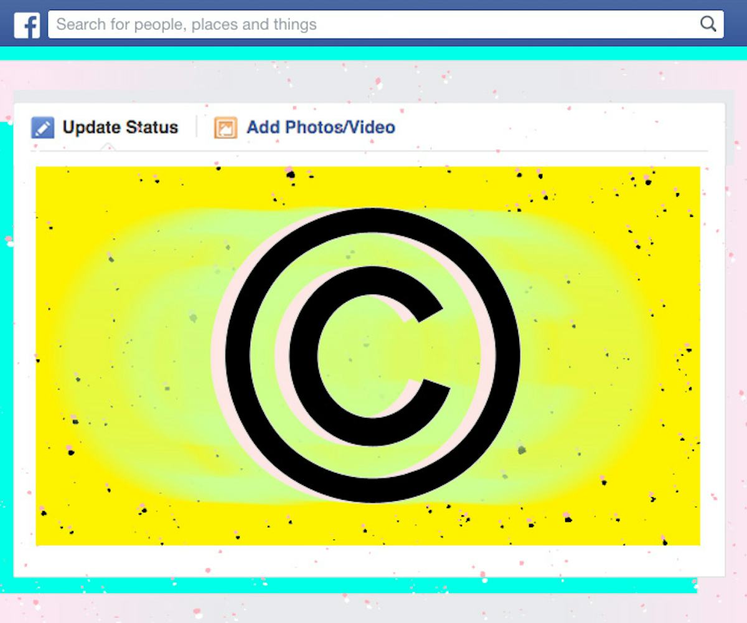Click the copyright symbol image in the post
Viewport: 747px width, 623px height.
tap(367, 356)
